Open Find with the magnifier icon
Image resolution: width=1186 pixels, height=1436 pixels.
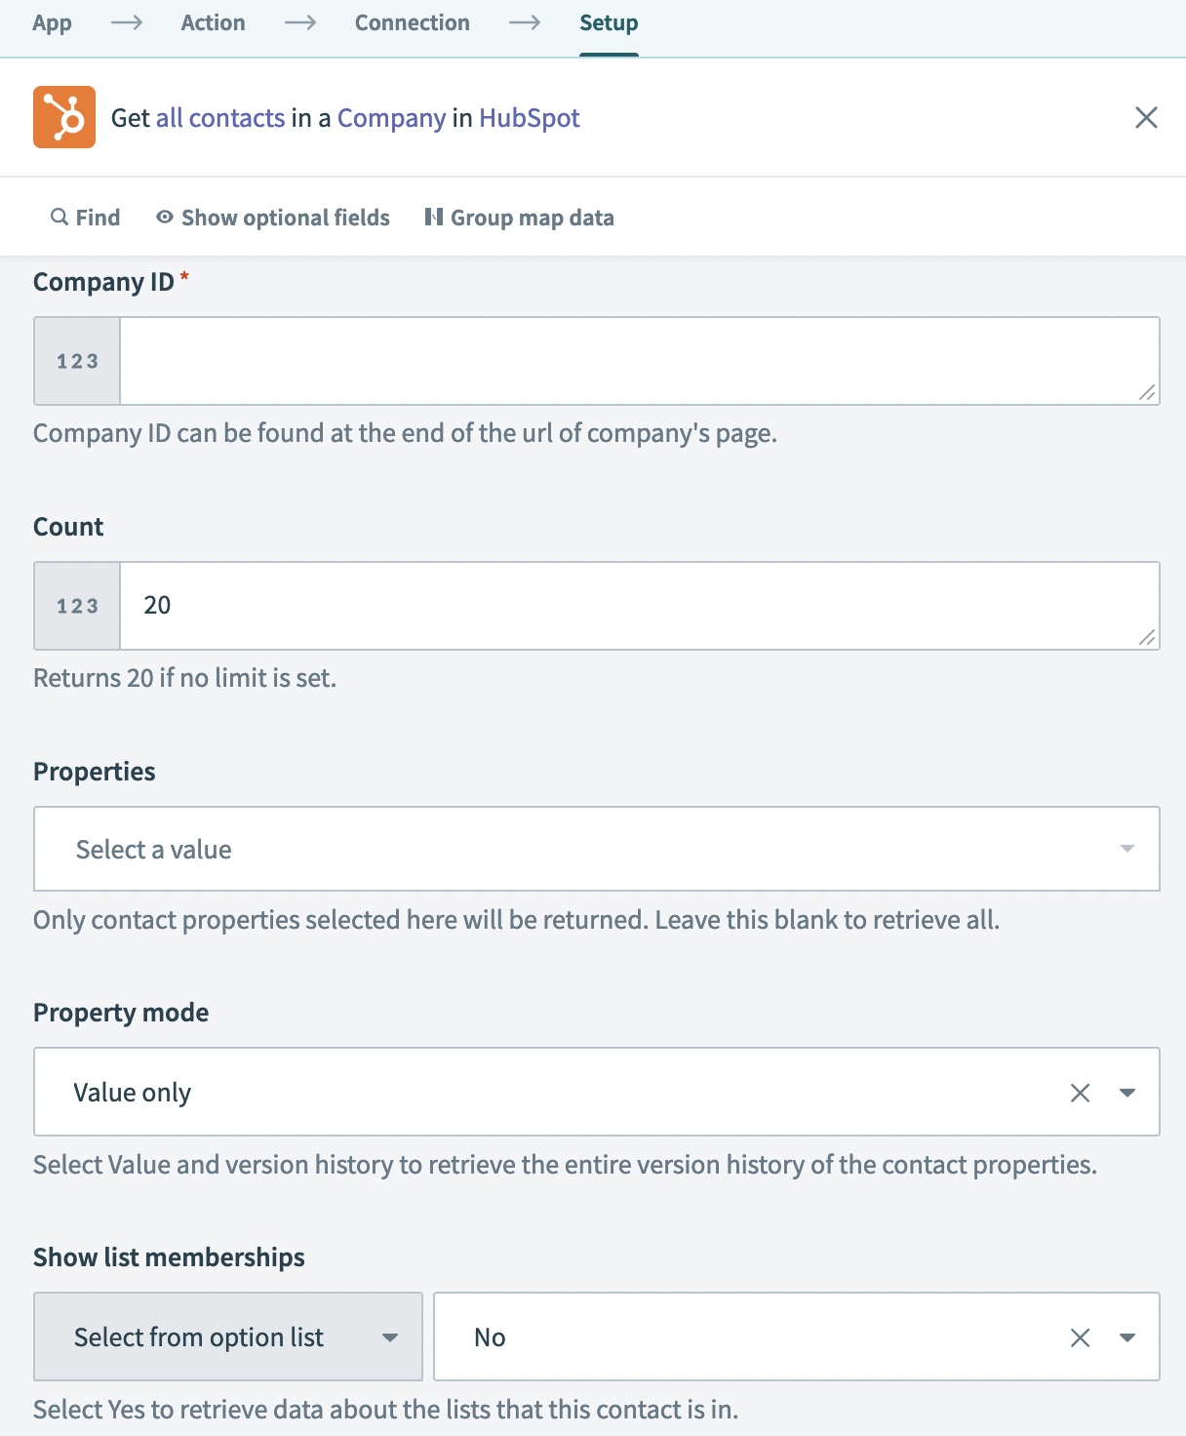coord(59,217)
